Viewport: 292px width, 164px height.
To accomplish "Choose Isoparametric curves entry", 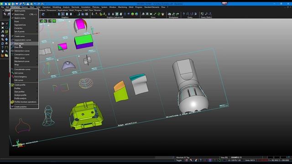I will [x=24, y=40].
